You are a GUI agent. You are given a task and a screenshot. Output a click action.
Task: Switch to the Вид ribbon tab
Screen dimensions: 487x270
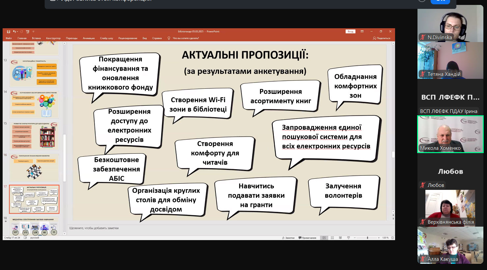[145, 38]
